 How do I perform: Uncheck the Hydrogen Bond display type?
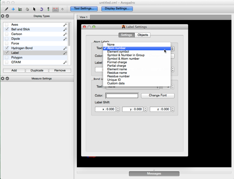[7, 48]
